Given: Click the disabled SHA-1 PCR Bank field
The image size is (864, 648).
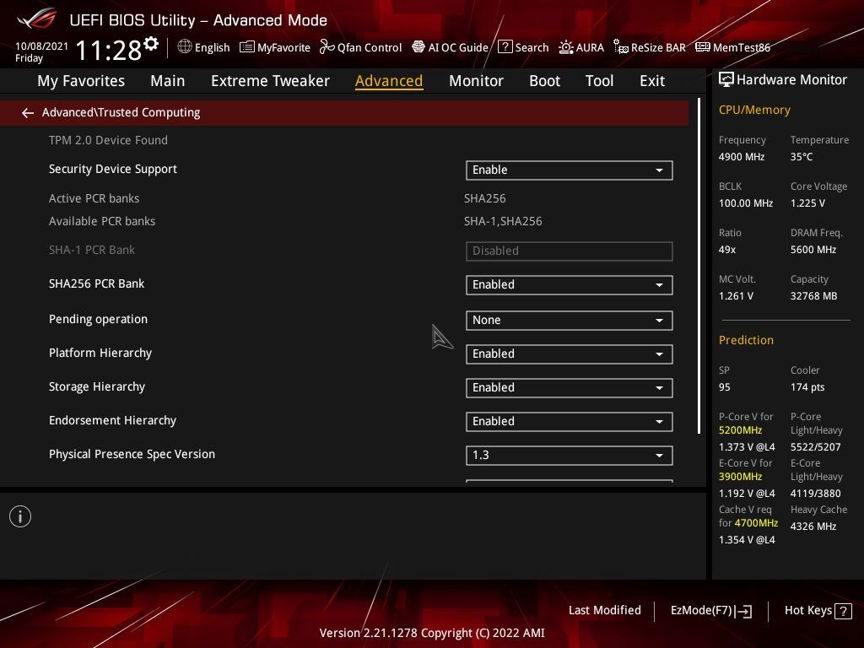Looking at the screenshot, I should pyautogui.click(x=570, y=251).
